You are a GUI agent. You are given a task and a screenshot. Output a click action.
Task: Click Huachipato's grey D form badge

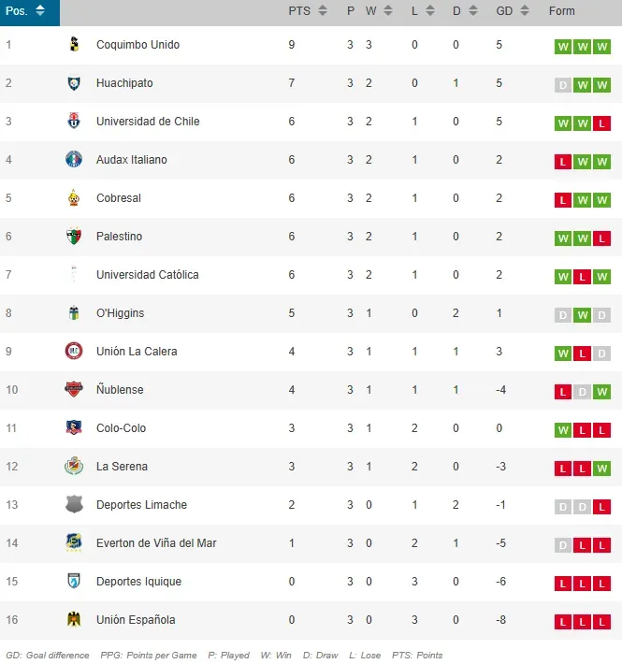coord(563,84)
